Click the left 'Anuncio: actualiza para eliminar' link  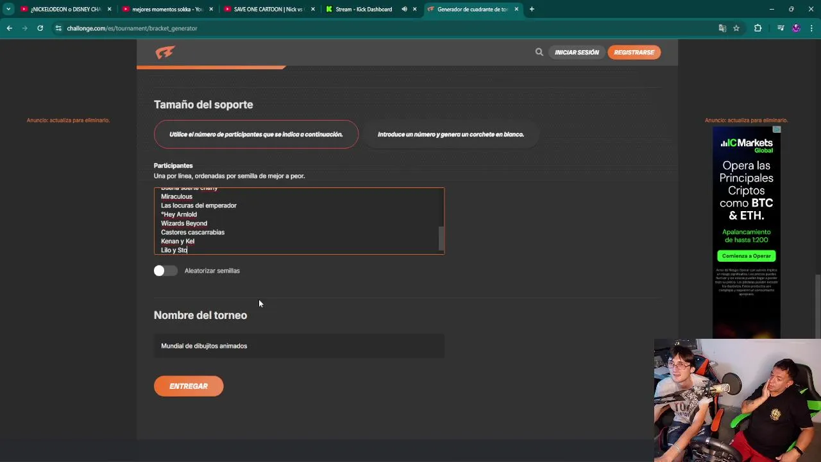click(x=68, y=120)
